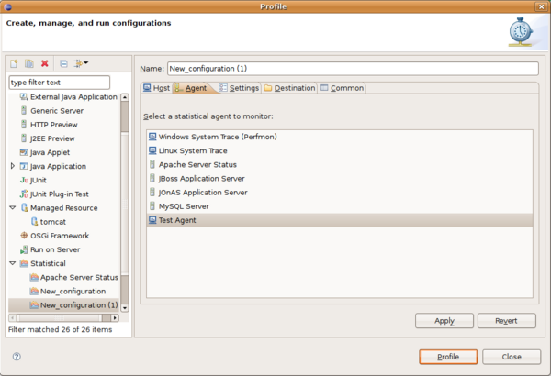Select External Java Application icon
Screen dimensions: 551x376
tap(24, 97)
